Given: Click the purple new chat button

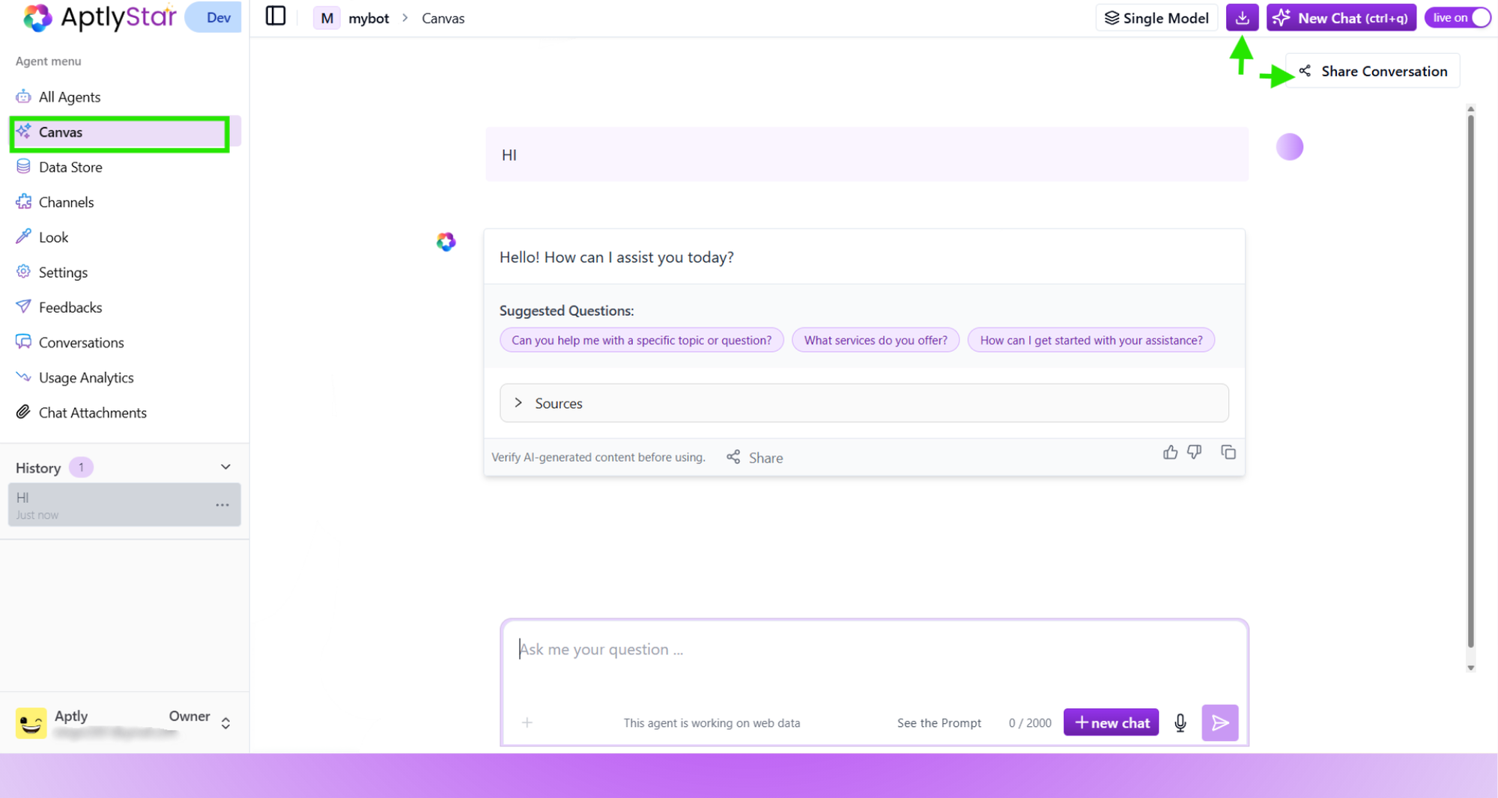Looking at the screenshot, I should click(x=1112, y=722).
